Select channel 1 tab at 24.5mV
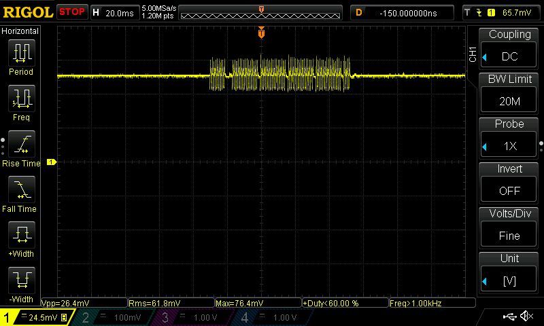The width and height of the screenshot is (544, 326). pos(37,317)
